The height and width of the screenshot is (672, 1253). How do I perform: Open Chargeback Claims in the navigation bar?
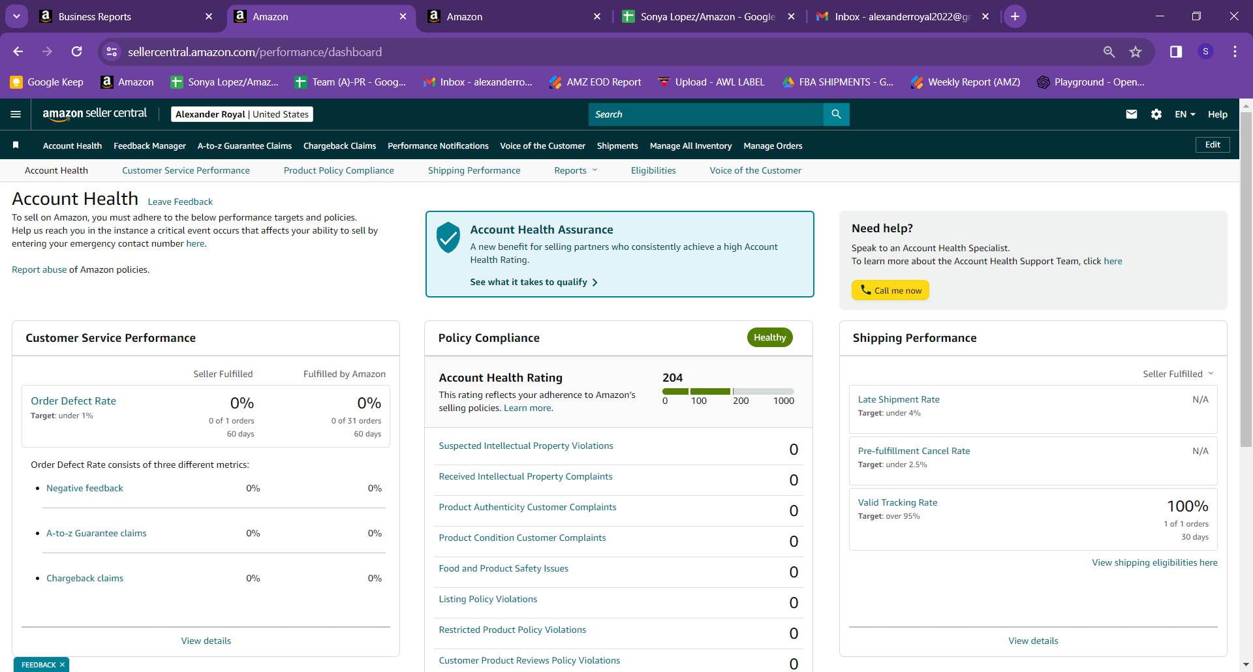340,145
